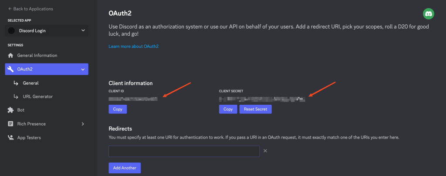Open the Discord Login app selector dropdown

pyautogui.click(x=83, y=31)
